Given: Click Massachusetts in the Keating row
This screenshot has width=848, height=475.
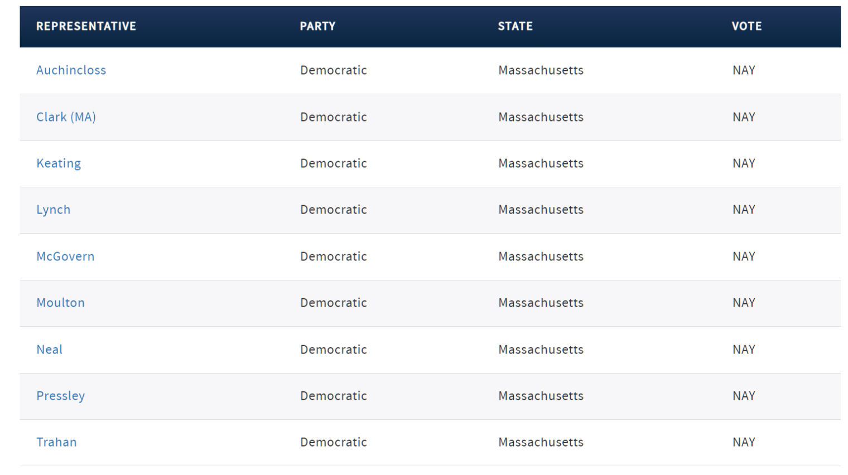Looking at the screenshot, I should [x=541, y=163].
